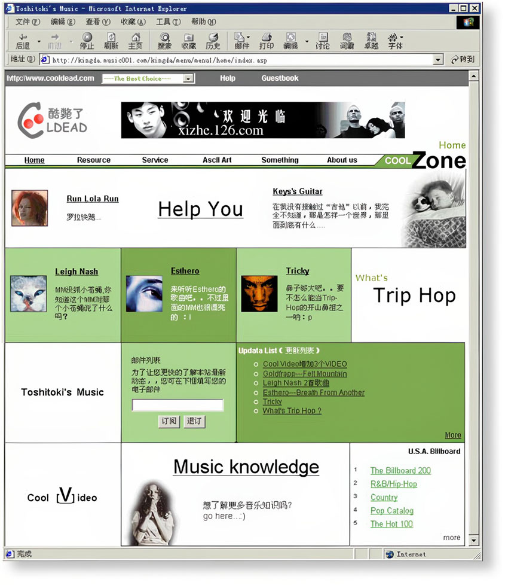The height and width of the screenshot is (585, 508).
Task: Click the 订阅 subscribe button
Action: coord(169,421)
